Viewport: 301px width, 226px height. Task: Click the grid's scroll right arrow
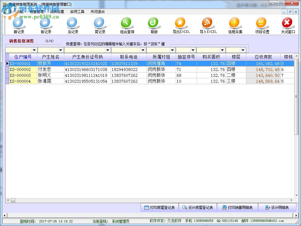[x=292, y=200]
